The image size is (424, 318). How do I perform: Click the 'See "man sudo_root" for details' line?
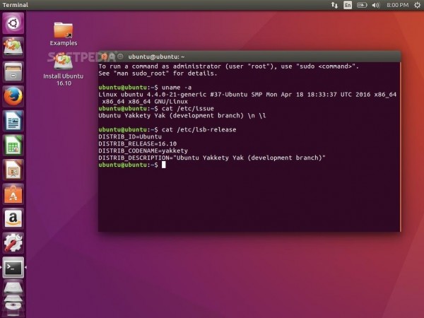pos(158,73)
